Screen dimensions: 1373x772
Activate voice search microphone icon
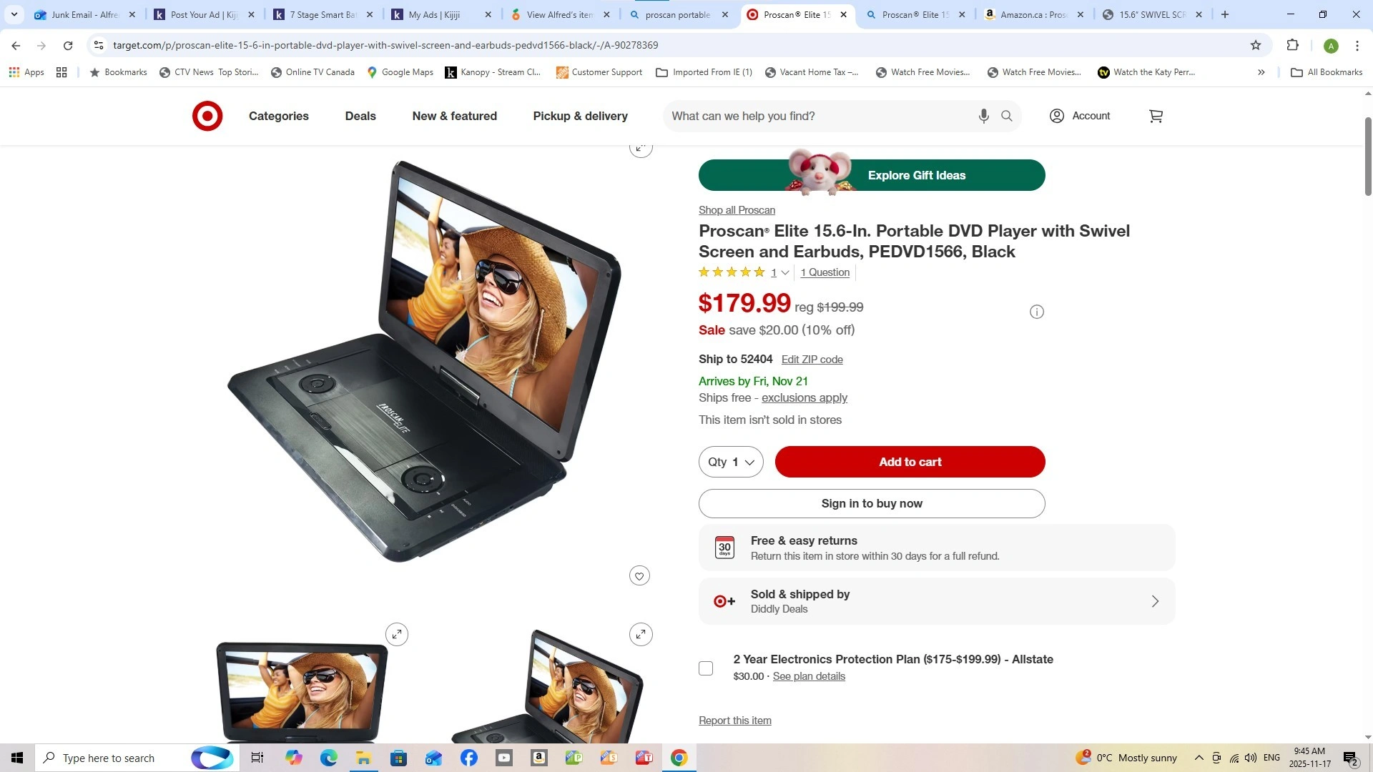[984, 116]
